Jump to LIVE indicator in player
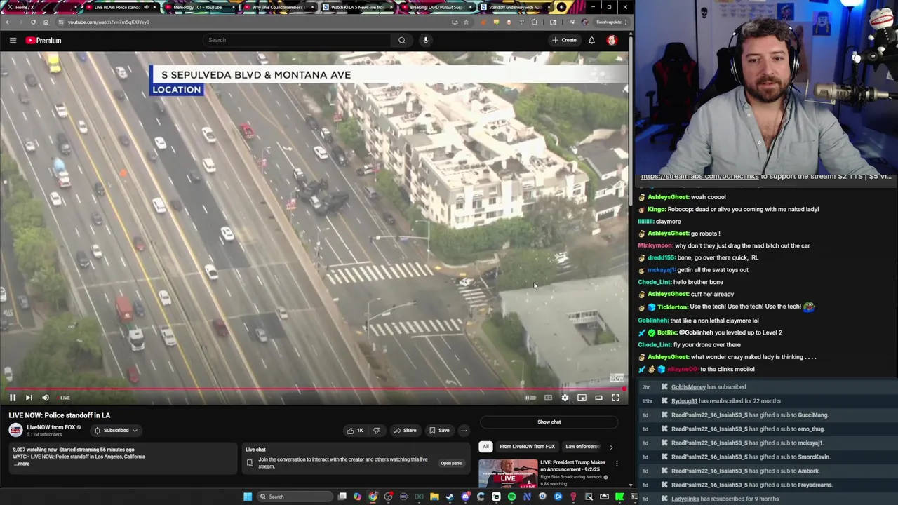The image size is (898, 505). click(65, 398)
